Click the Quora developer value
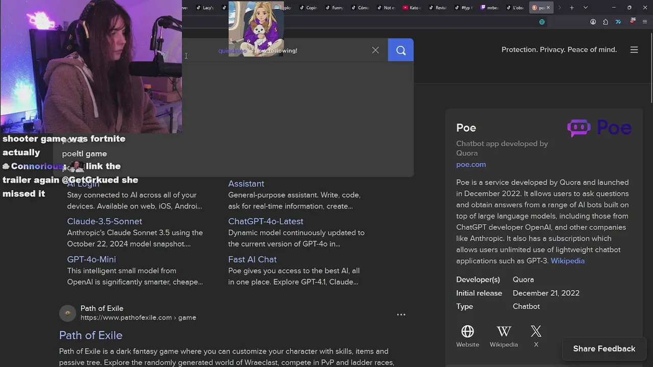 (523, 279)
